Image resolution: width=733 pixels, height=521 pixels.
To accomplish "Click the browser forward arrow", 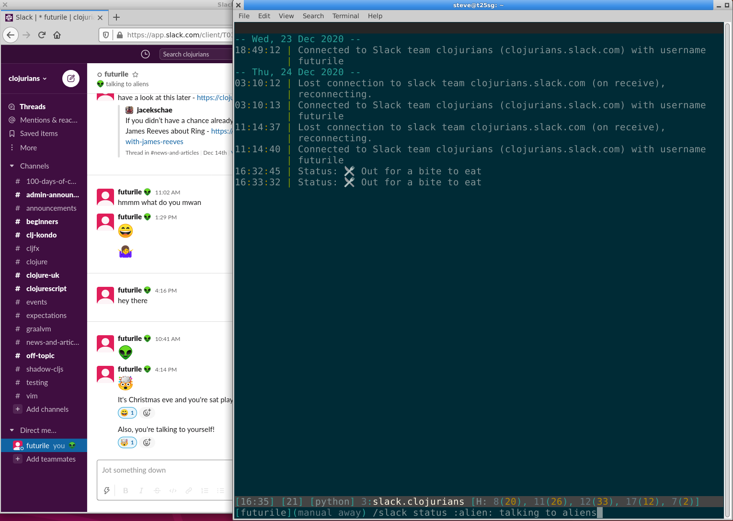I will click(26, 35).
